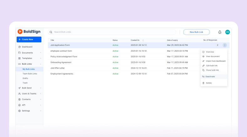This screenshot has width=247, height=137.
Task: Open Trash under Bulk Links
Action: (25, 83)
